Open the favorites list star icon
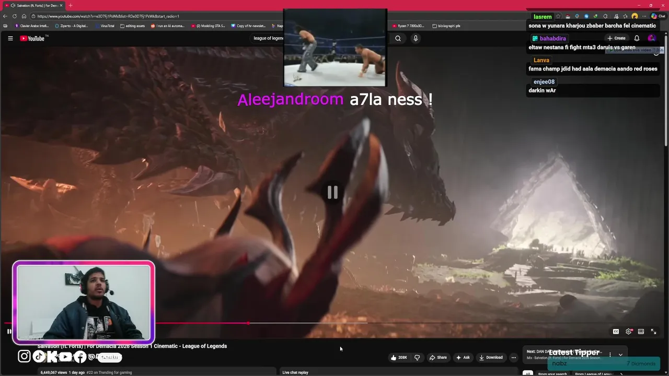This screenshot has height=376, width=669. click(625, 16)
